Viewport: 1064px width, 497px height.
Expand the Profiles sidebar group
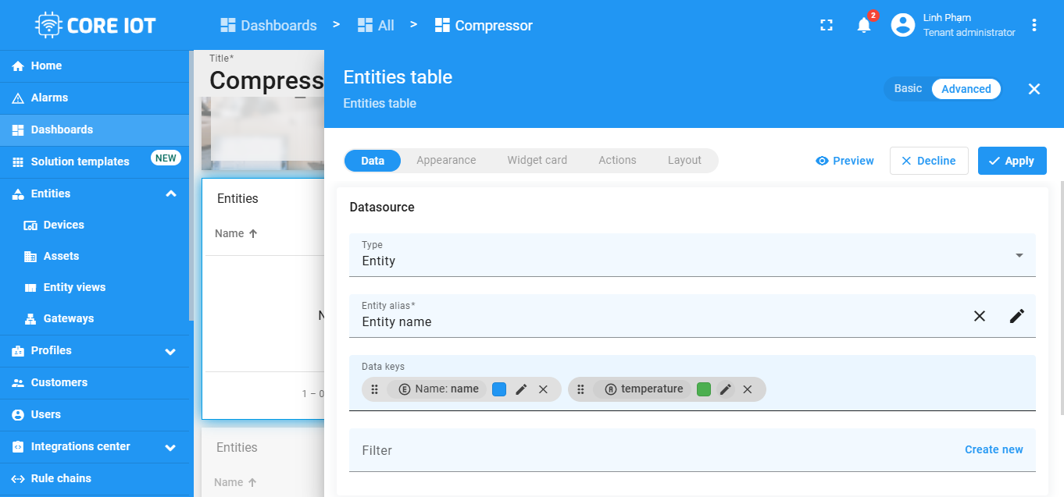[170, 351]
